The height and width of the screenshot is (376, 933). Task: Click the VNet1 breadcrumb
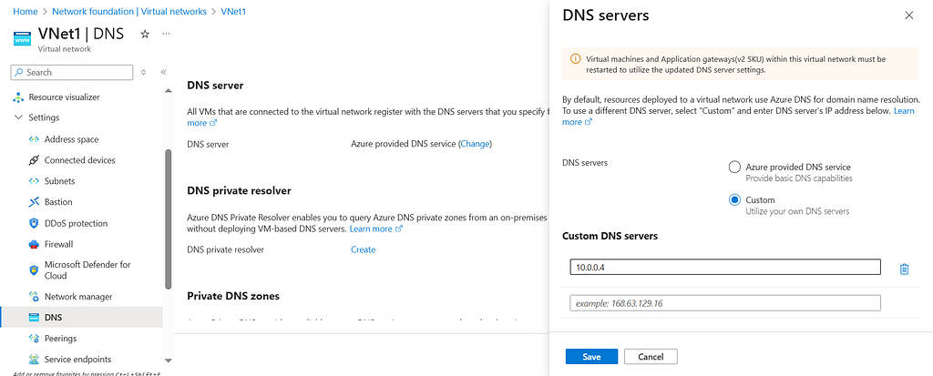(x=233, y=11)
